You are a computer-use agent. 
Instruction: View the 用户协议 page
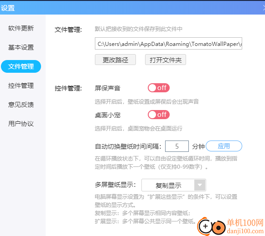click(x=21, y=124)
